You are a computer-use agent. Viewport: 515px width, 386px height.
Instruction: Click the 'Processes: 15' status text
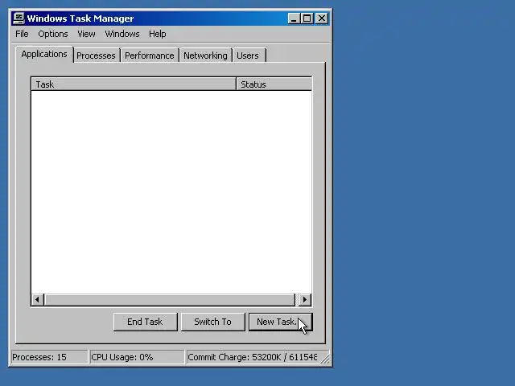pyautogui.click(x=39, y=357)
